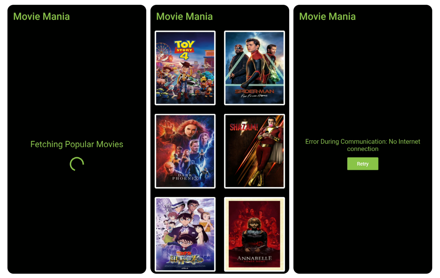Screen dimensions: 440x278
Task: Click the Shazam! red logo text
Action: pos(244,127)
